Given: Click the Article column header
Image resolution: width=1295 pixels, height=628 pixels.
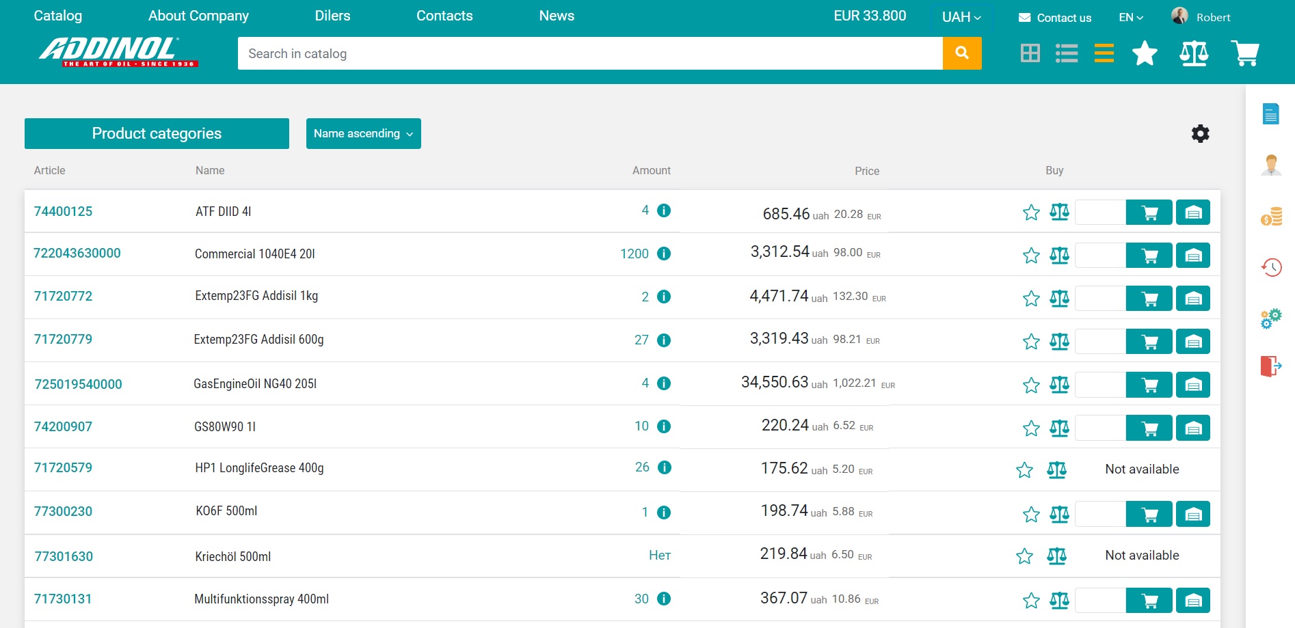Looking at the screenshot, I should (50, 171).
